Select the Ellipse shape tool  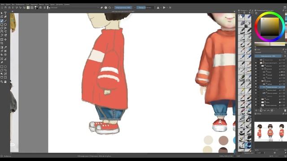(5, 25)
